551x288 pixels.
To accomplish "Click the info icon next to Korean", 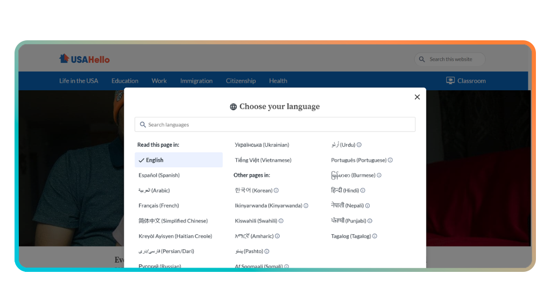I will pos(276,191).
